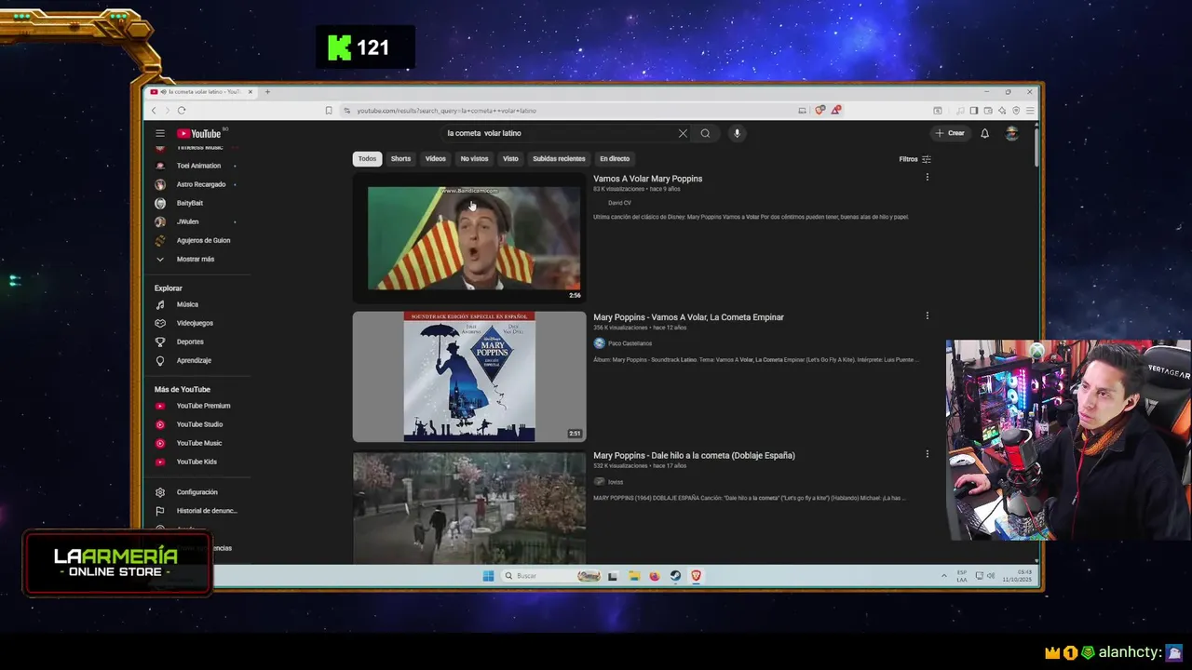Open Configuración settings
Screen dimensions: 1192x670
tap(196, 492)
